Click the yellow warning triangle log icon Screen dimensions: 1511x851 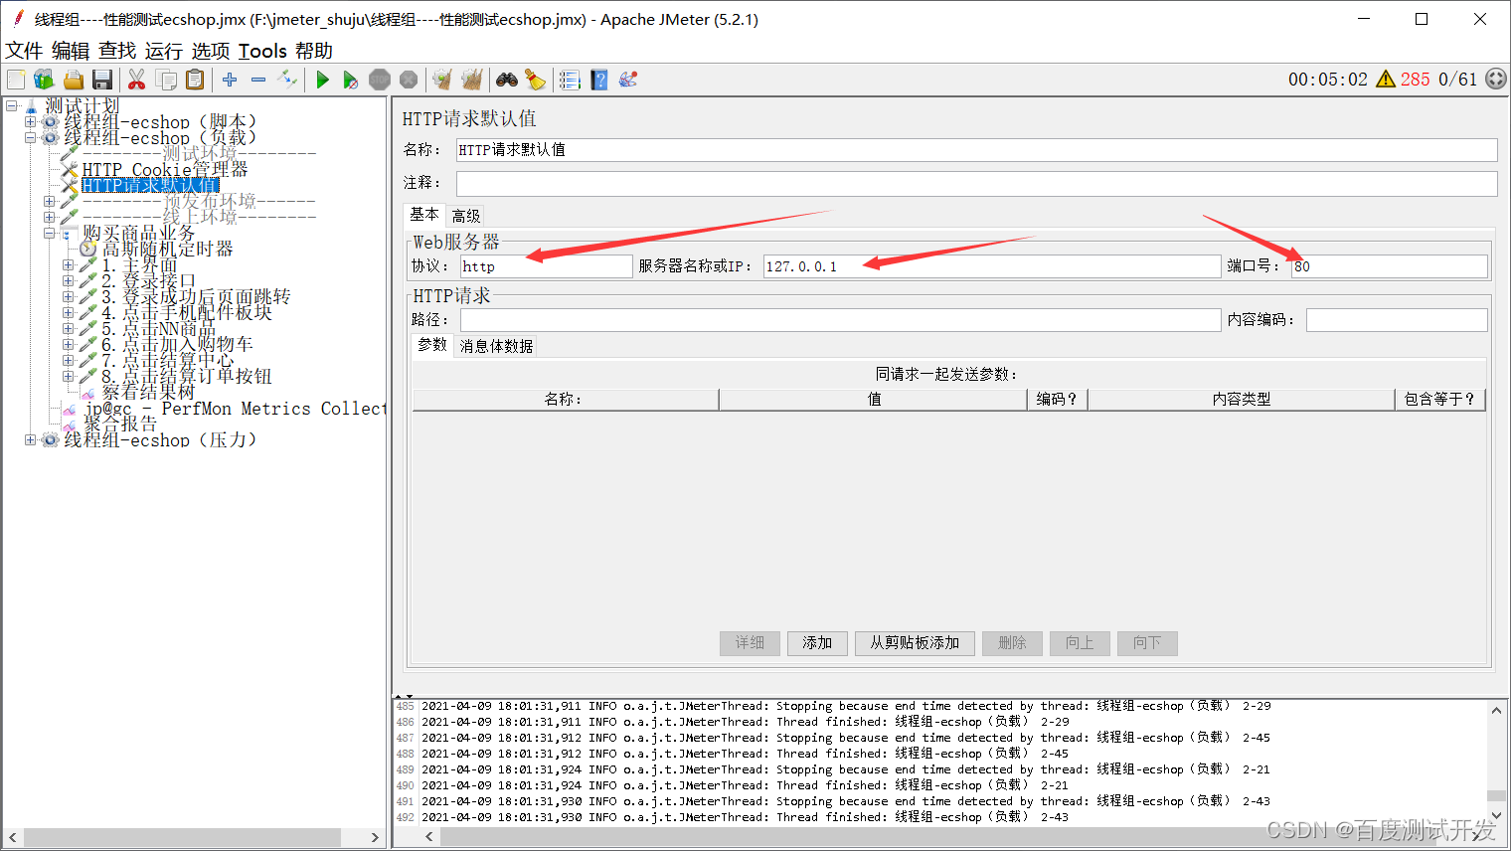(1386, 80)
